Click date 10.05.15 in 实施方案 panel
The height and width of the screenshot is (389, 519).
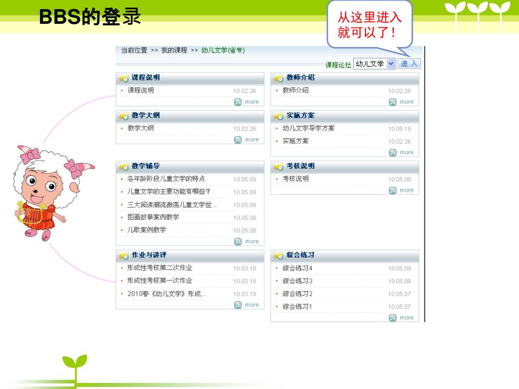(x=399, y=129)
